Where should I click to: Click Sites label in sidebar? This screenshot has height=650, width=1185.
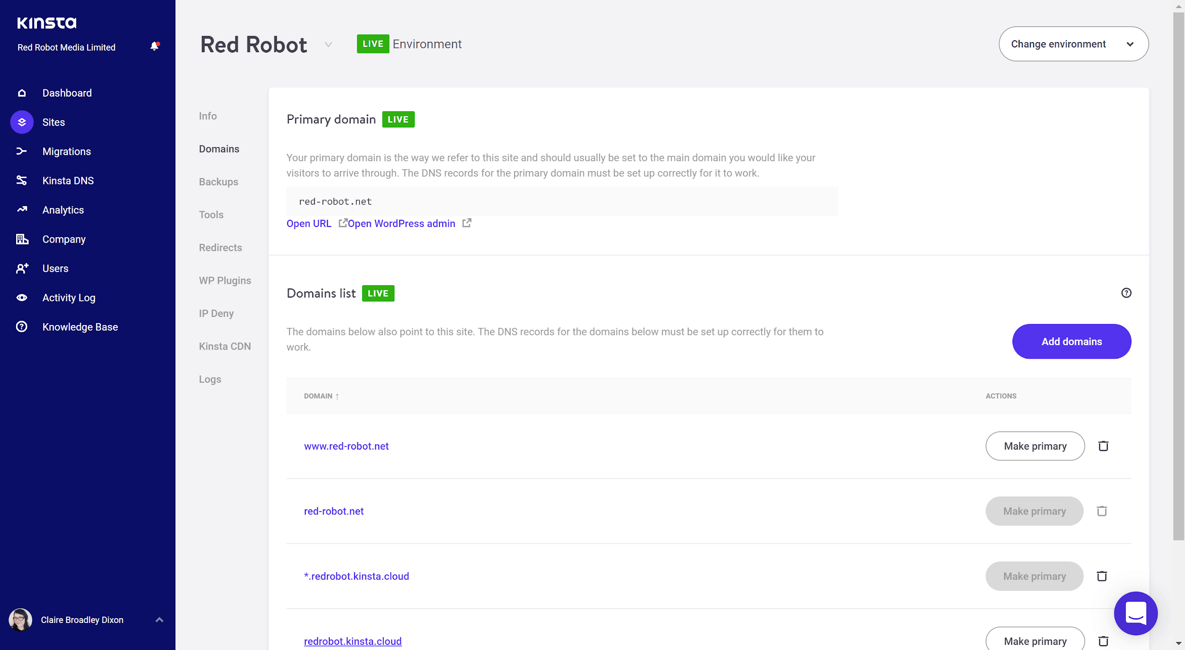click(x=54, y=122)
